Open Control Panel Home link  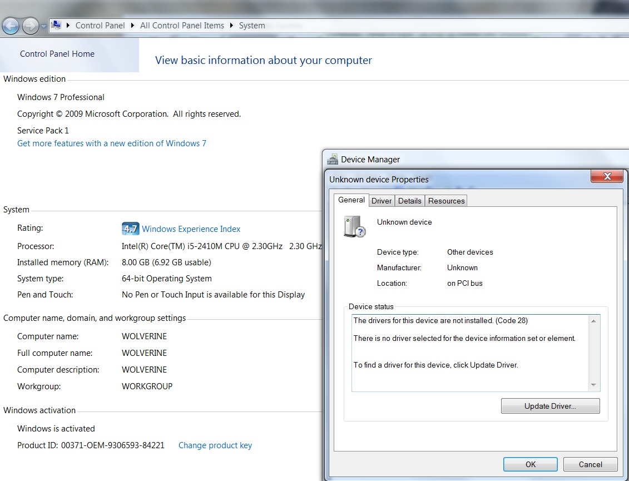coord(57,54)
